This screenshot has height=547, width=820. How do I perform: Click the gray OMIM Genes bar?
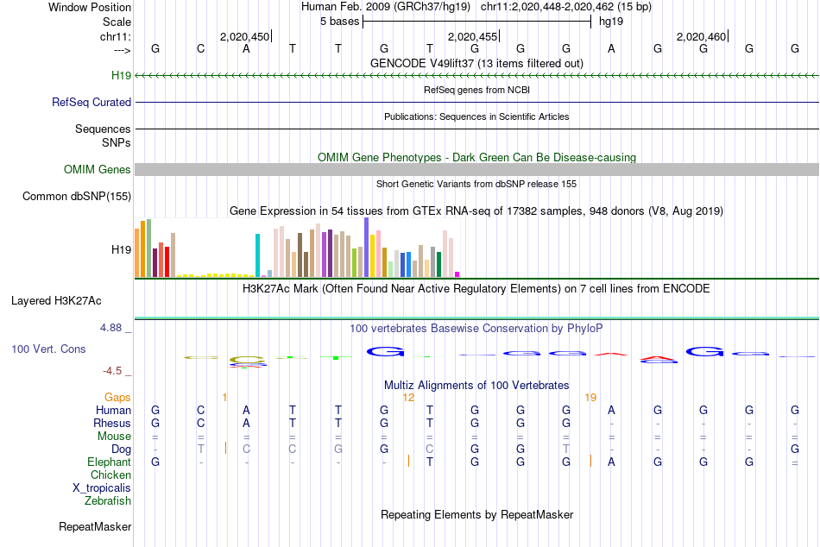tap(476, 169)
